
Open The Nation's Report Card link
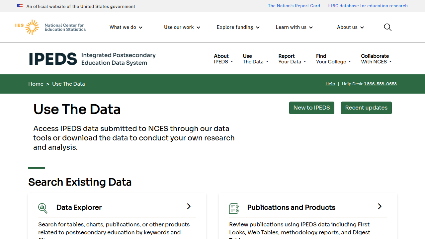[x=294, y=6]
